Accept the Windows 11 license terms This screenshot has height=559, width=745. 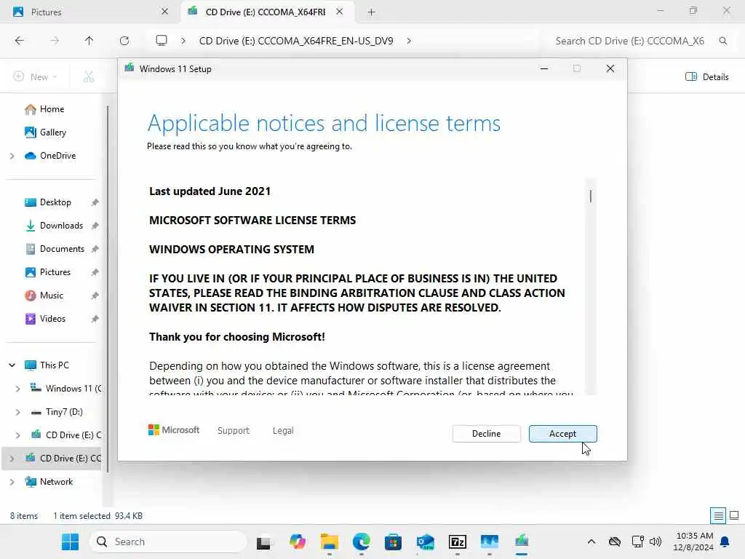[x=562, y=434]
